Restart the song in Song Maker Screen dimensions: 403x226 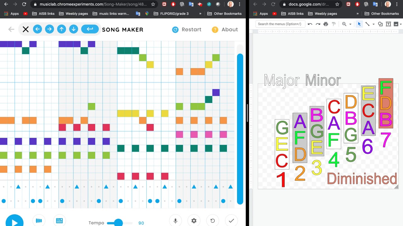[187, 30]
